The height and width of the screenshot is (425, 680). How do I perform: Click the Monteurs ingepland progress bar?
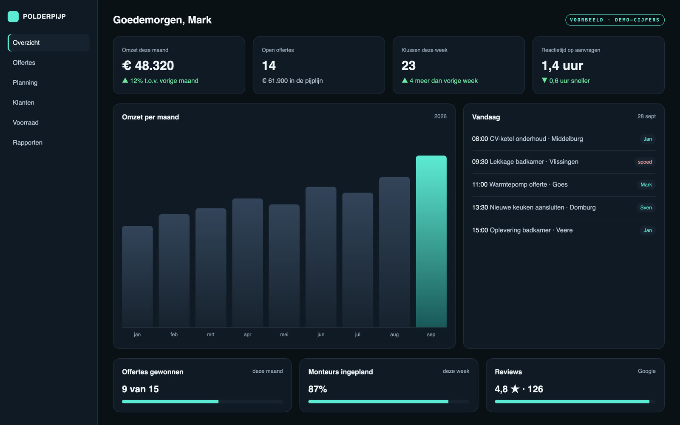pyautogui.click(x=389, y=402)
